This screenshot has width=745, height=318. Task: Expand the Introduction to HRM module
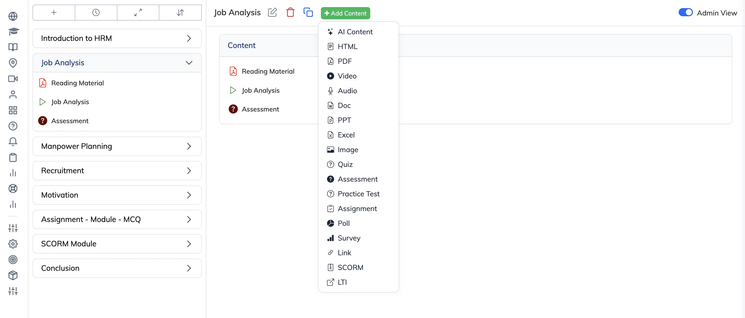point(117,38)
